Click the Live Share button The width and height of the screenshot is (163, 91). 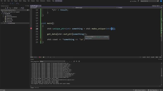[133, 1]
